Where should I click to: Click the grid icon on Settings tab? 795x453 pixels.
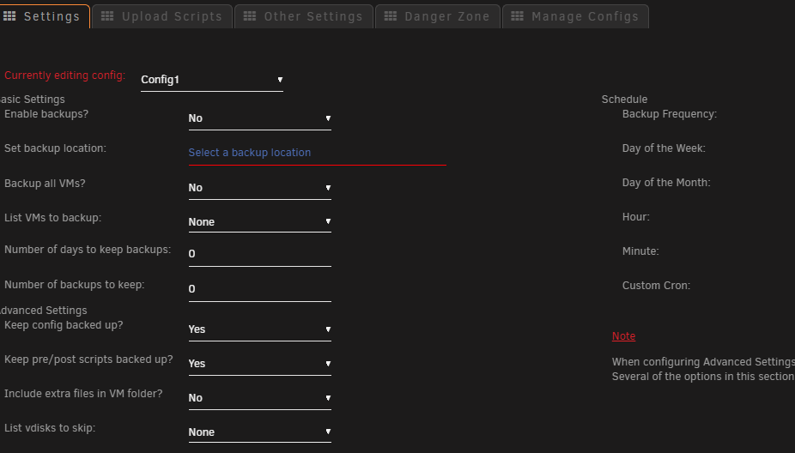coord(9,16)
